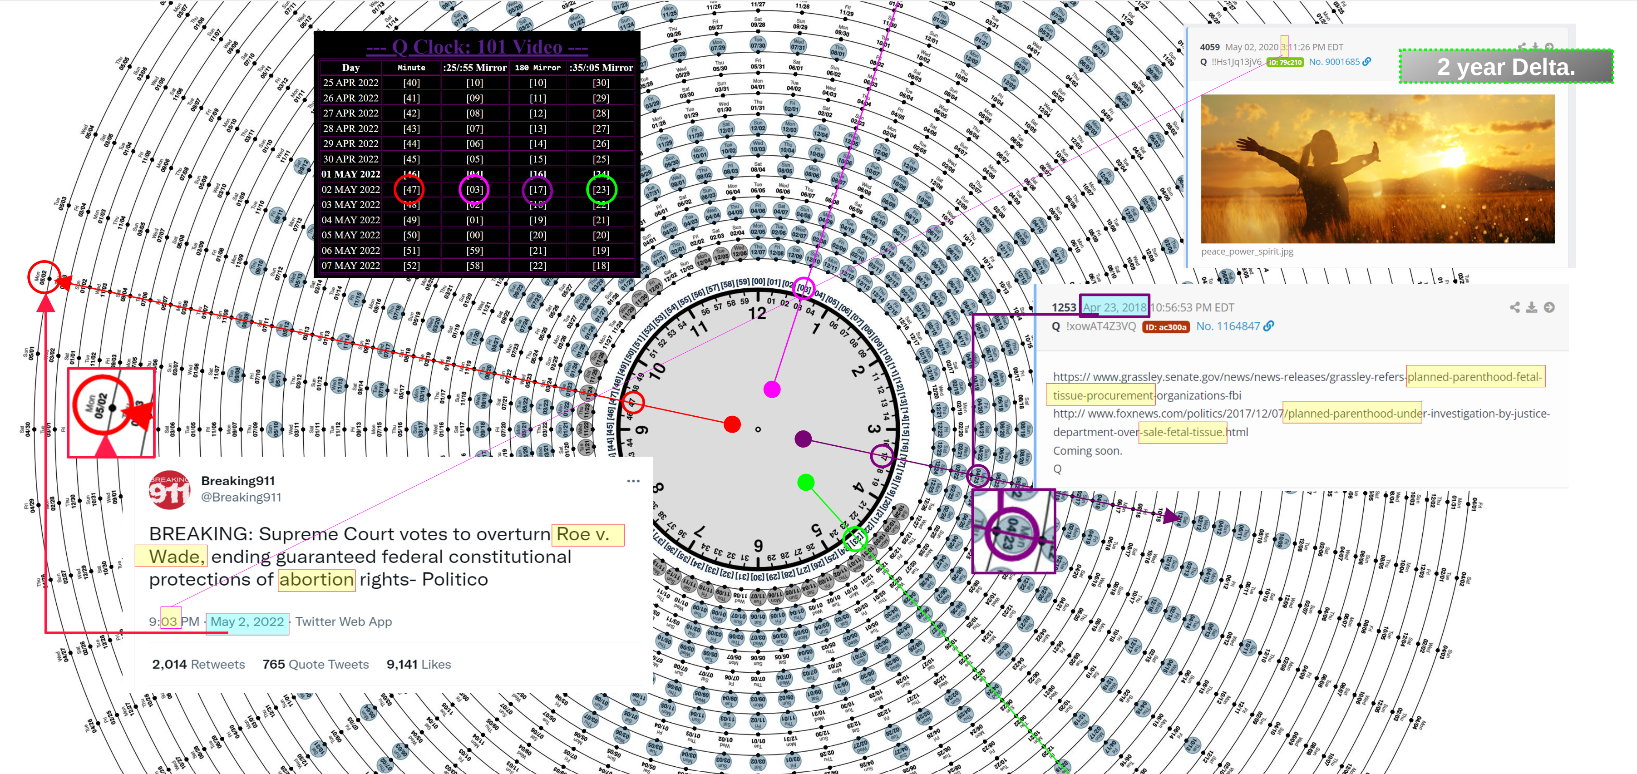Click the :35/:05 Mirror column header

[x=601, y=67]
